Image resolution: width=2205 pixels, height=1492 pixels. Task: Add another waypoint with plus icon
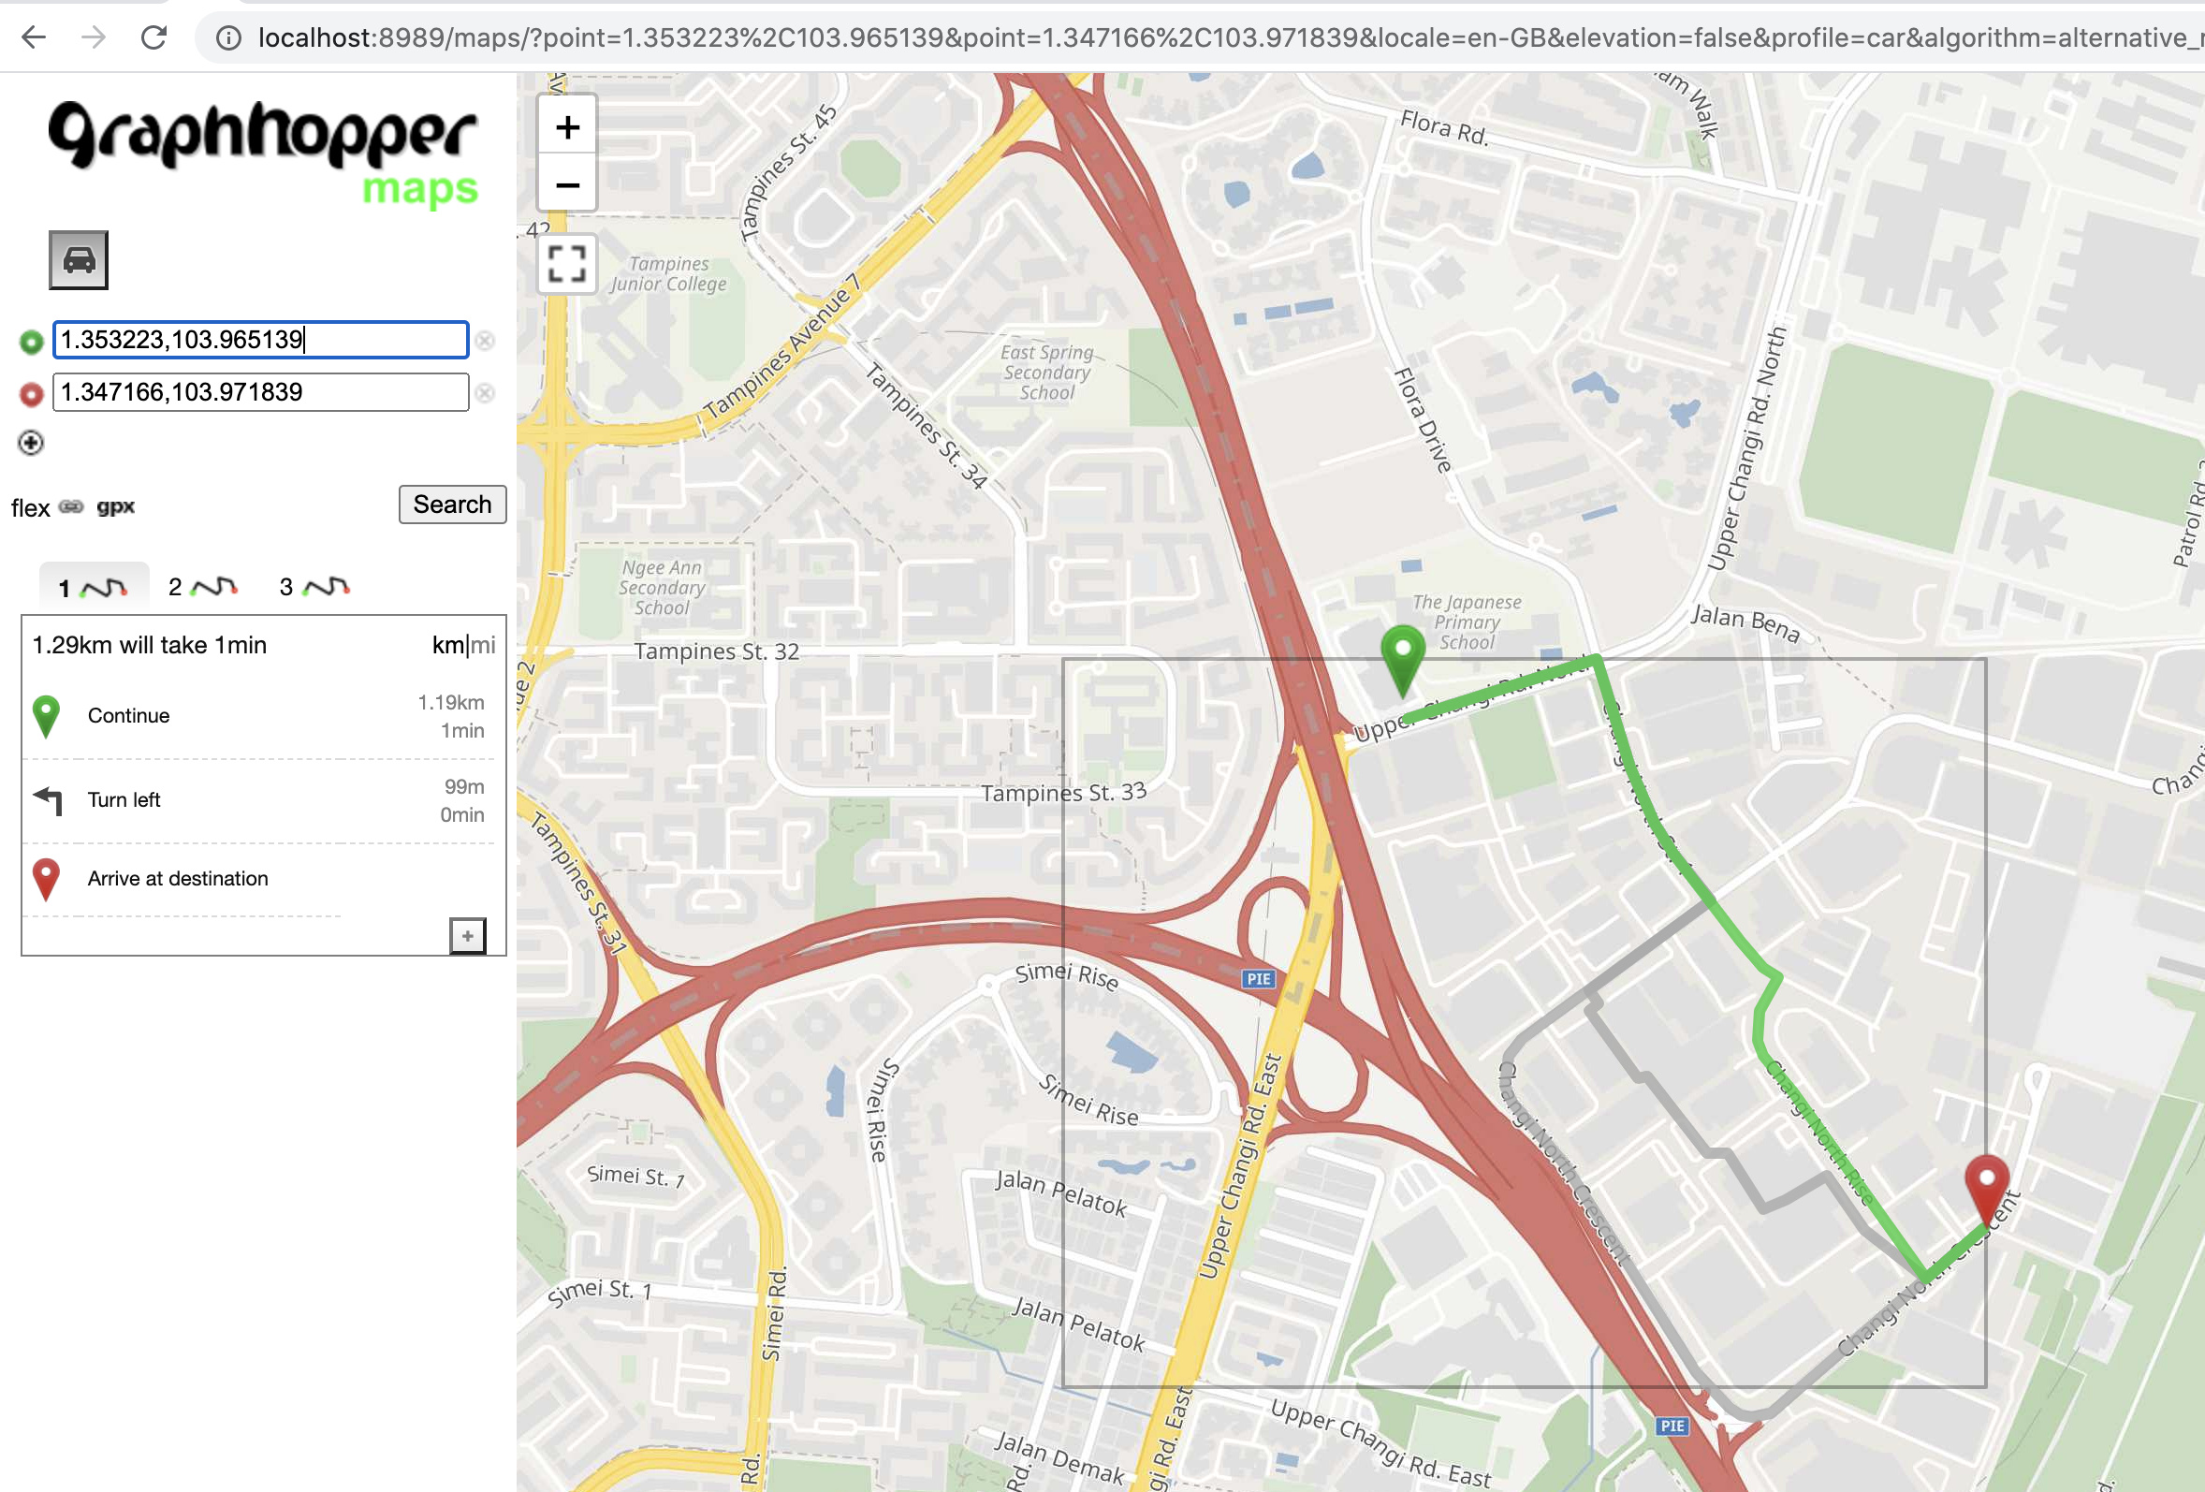tap(31, 443)
